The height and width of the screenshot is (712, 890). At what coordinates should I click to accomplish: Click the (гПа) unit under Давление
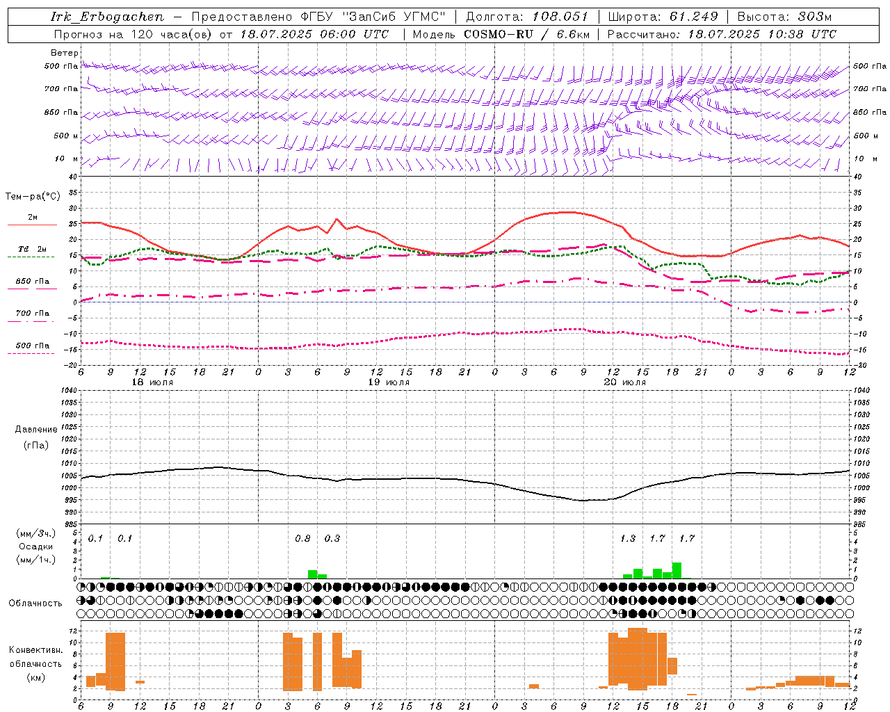[x=35, y=445]
